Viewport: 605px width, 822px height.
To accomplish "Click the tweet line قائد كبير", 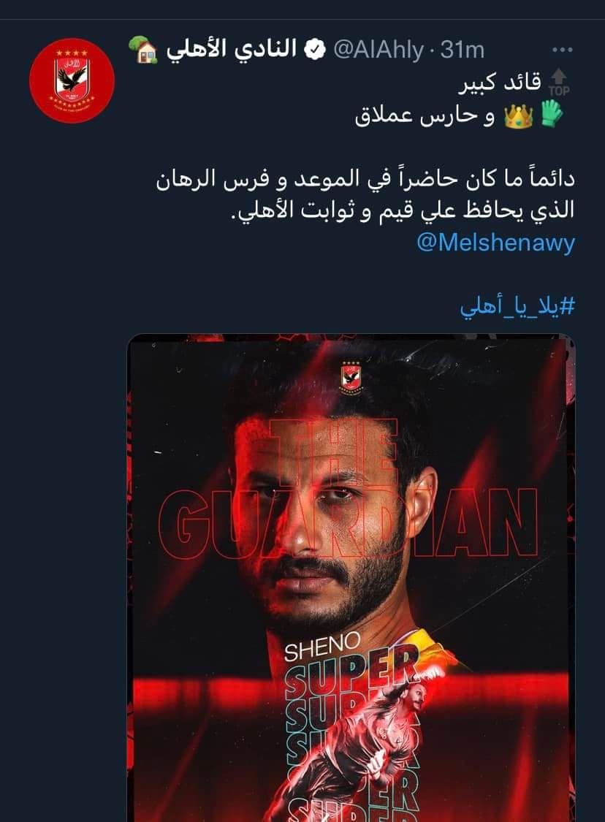I will coord(500,83).
